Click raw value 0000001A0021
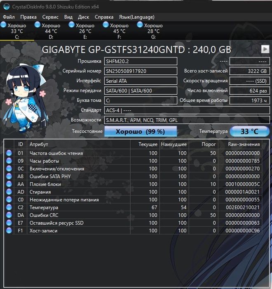 pos(242,192)
